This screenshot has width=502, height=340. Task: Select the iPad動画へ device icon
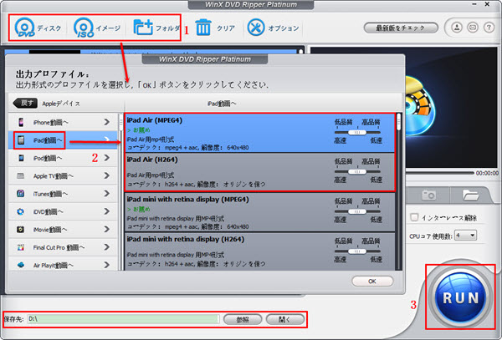point(21,140)
